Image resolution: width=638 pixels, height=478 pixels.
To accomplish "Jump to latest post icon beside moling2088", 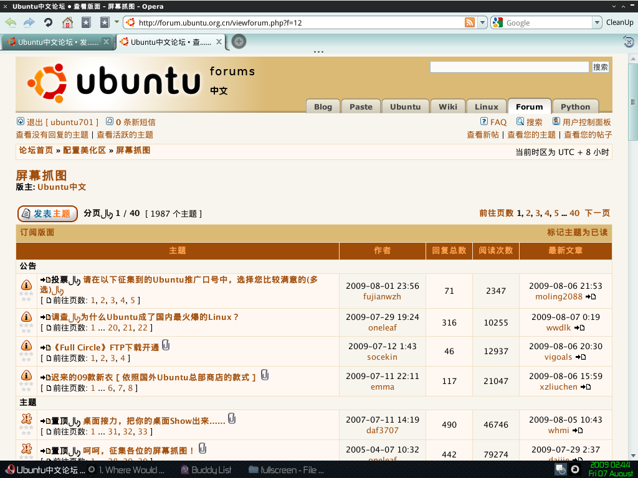I will (591, 297).
